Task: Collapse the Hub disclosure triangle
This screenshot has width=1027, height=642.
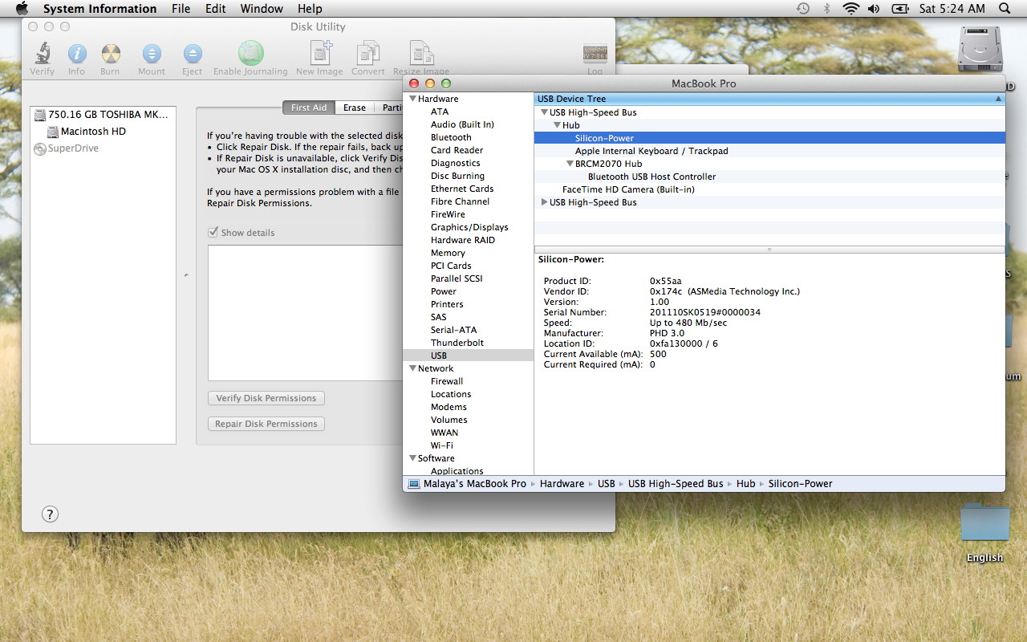Action: tap(557, 125)
